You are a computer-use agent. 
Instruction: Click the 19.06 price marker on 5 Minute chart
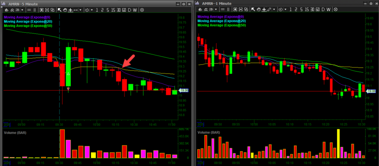coord(183,91)
